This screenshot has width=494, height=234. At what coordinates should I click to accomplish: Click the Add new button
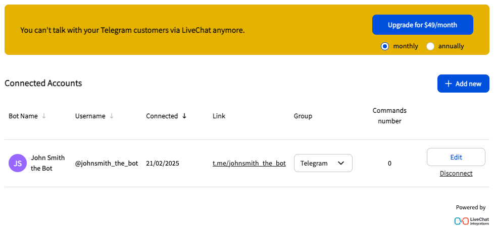[x=463, y=84]
